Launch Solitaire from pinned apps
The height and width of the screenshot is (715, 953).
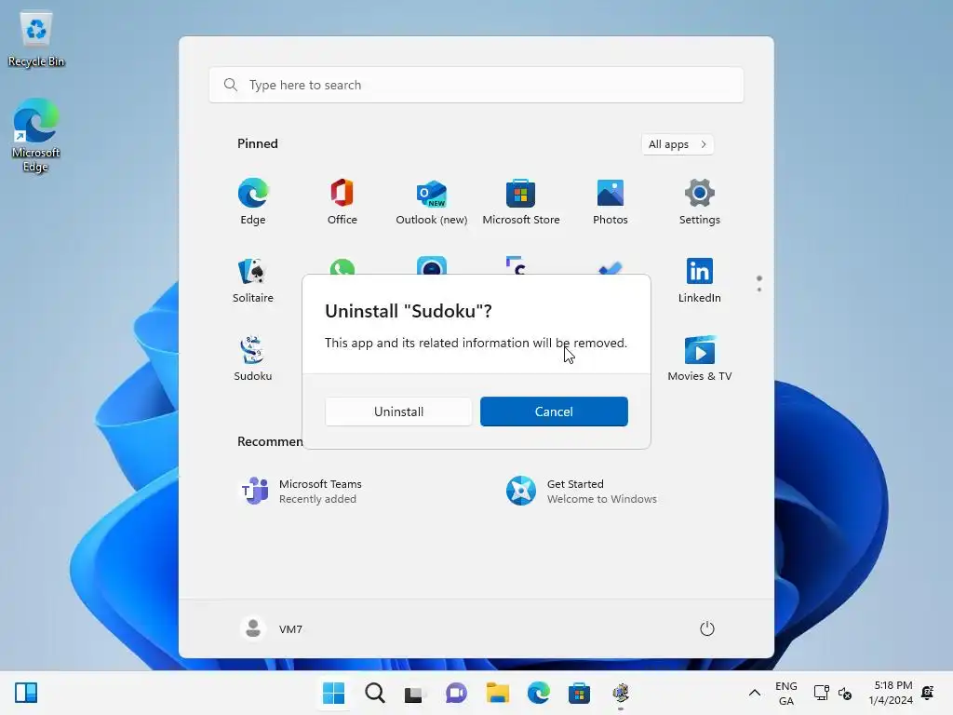coord(253,280)
